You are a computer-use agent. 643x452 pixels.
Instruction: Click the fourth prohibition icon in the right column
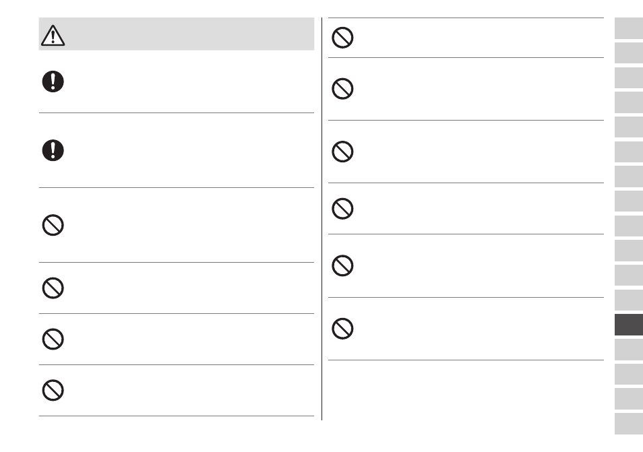pos(342,209)
